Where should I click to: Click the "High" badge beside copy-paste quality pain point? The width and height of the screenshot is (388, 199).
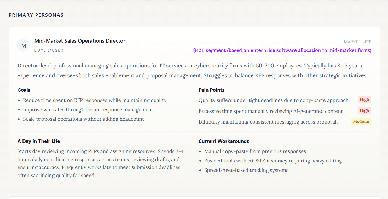[x=364, y=100]
